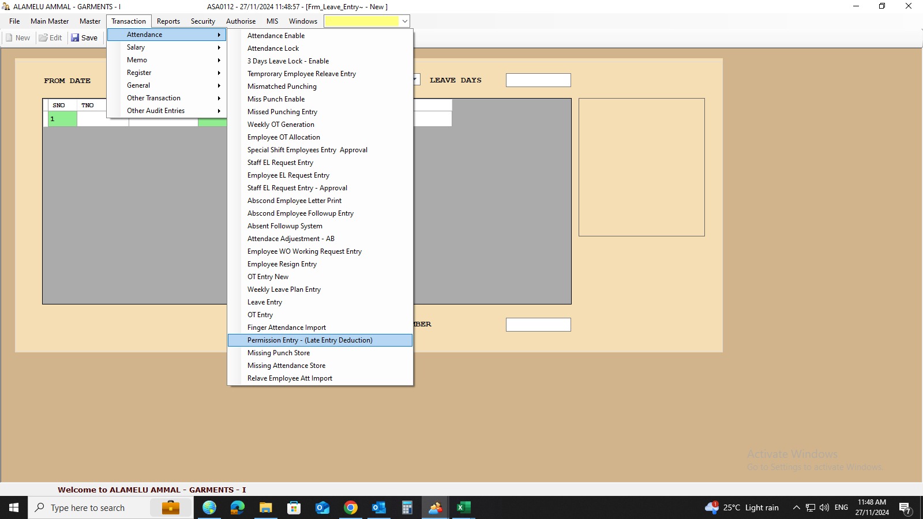Choose Permission Entry - (Late Entry Deduction)
Image resolution: width=923 pixels, height=519 pixels.
pos(310,340)
